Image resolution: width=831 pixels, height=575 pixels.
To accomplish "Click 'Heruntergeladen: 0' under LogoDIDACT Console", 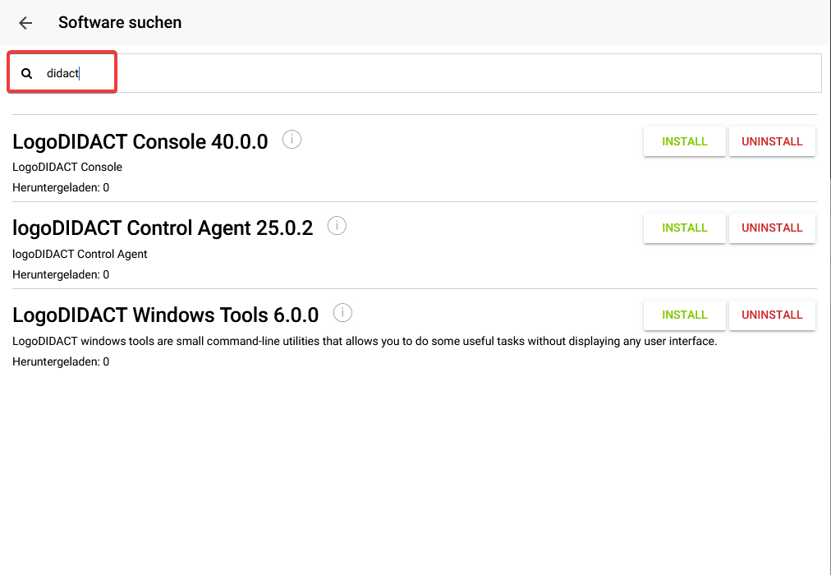I will tap(61, 187).
